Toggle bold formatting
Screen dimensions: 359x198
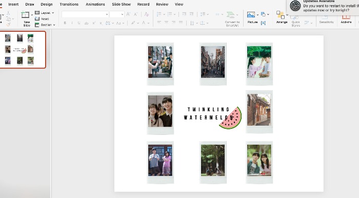click(65, 23)
